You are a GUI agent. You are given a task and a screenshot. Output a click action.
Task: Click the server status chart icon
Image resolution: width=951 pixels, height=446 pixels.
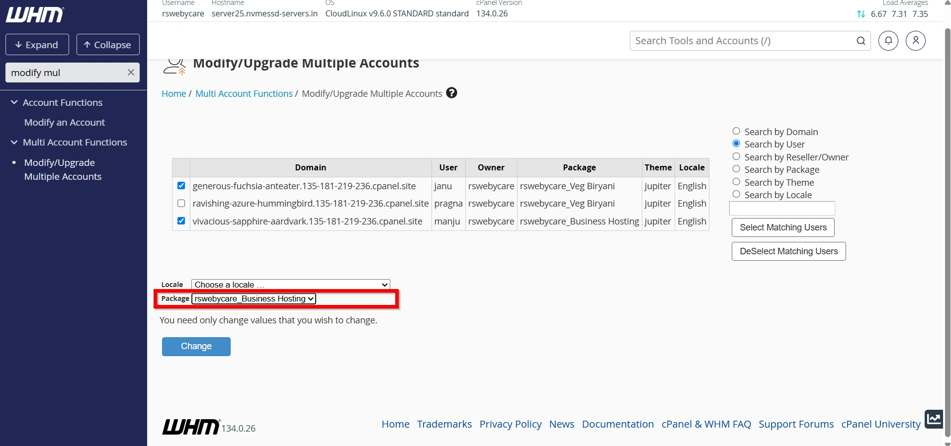[x=934, y=419]
